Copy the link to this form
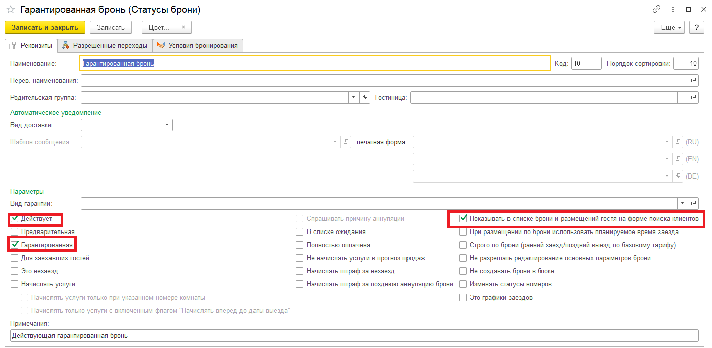 657,9
